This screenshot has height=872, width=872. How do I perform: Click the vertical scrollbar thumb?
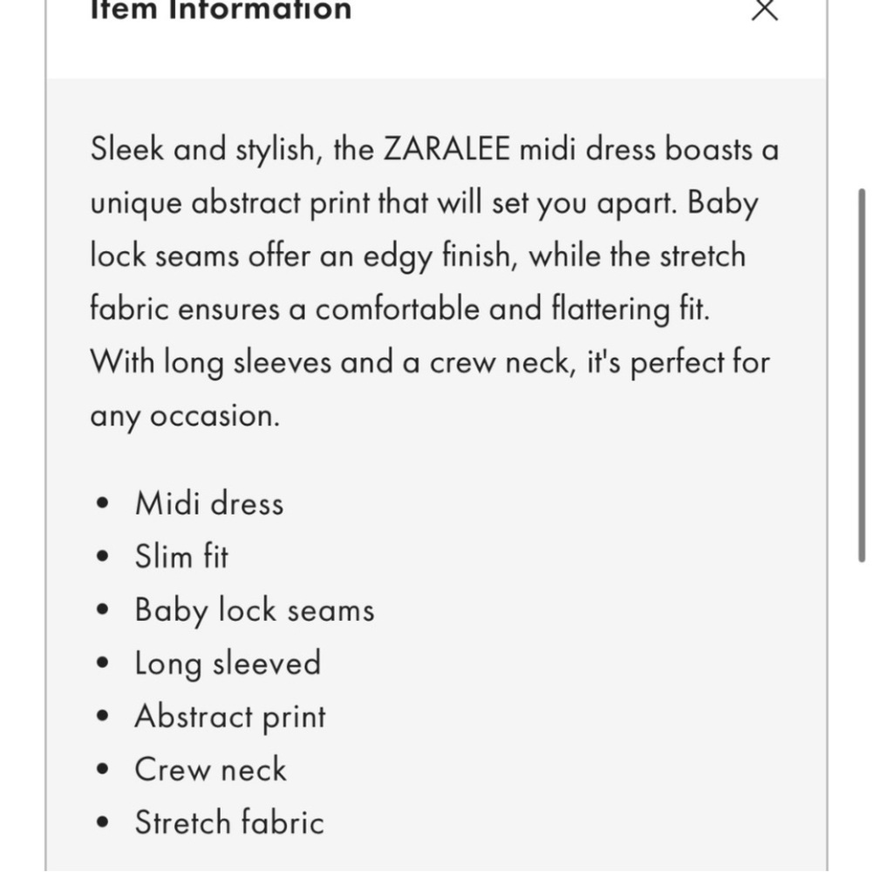click(862, 375)
